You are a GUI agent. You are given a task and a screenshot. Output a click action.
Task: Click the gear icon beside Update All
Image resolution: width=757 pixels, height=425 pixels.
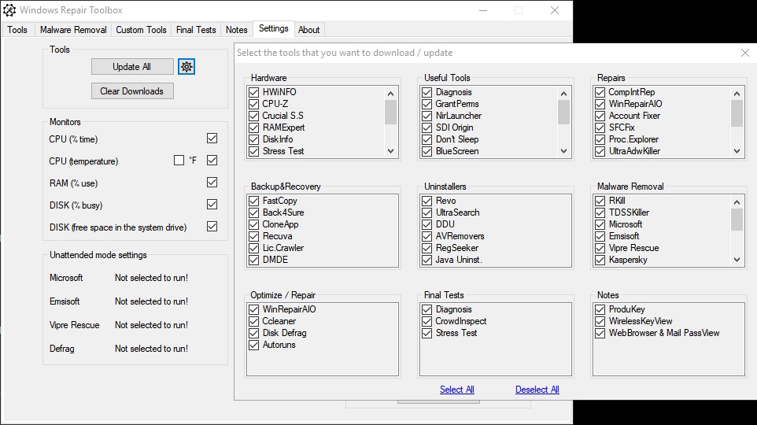[x=186, y=67]
